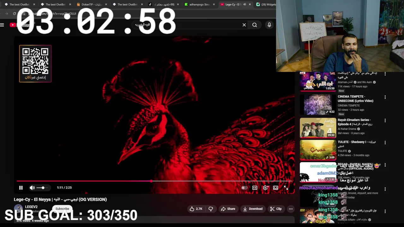Image resolution: width=404 pixels, height=227 pixels.
Task: Toggle closed captions with CC button
Action: (255, 188)
